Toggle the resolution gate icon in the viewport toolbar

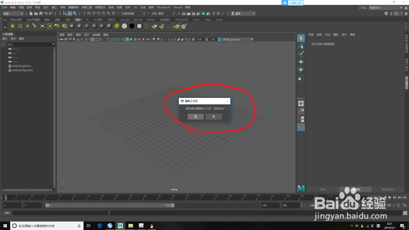pos(101,39)
